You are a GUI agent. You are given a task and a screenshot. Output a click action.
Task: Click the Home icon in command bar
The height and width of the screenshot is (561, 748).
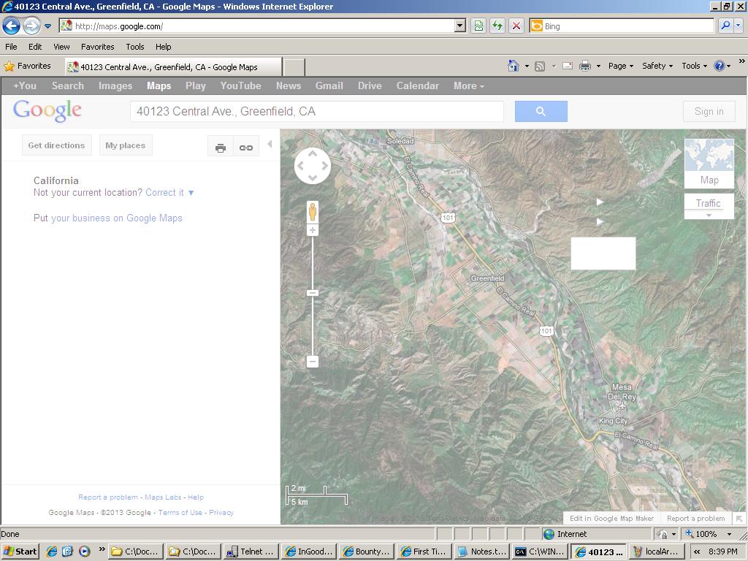click(514, 66)
